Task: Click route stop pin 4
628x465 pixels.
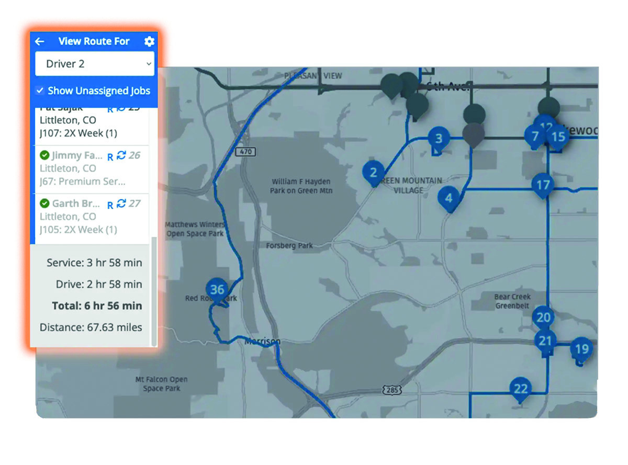Action: pos(448,199)
